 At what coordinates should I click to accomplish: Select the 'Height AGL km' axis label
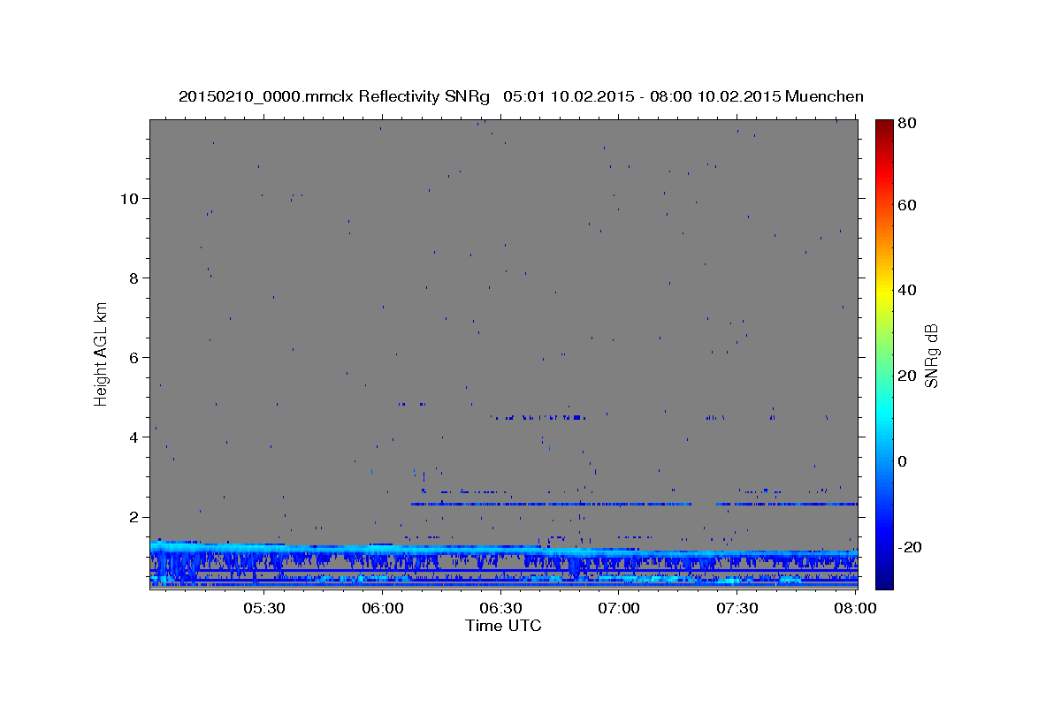(x=102, y=353)
